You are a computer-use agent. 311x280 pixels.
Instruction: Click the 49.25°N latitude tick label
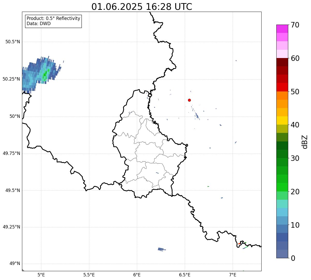coord(11,227)
